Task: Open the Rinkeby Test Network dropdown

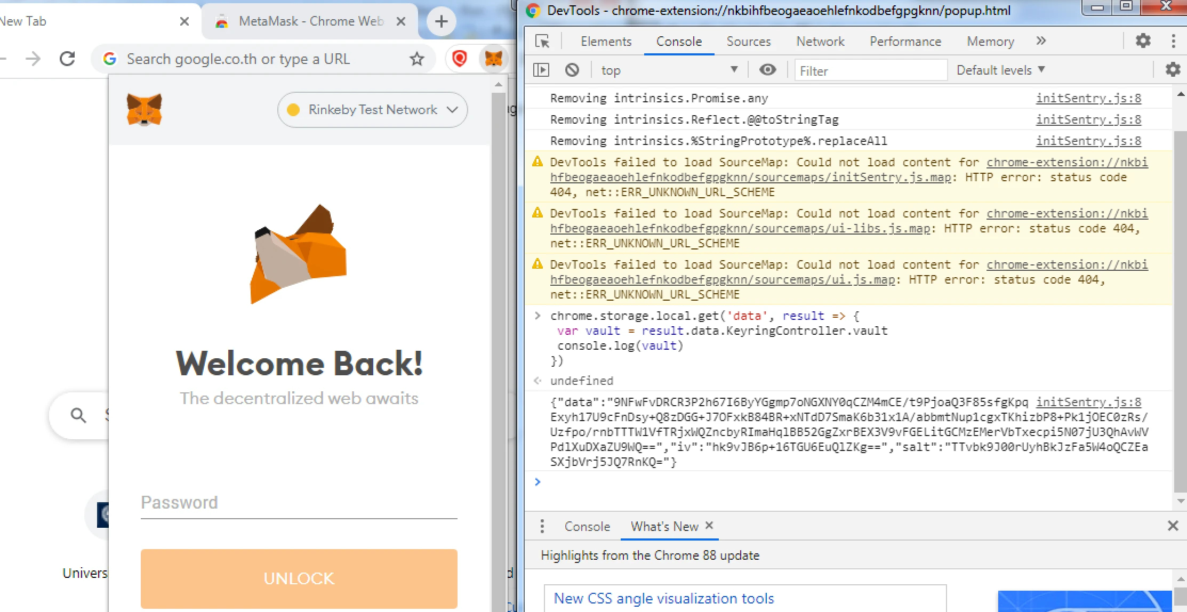Action: (x=372, y=110)
